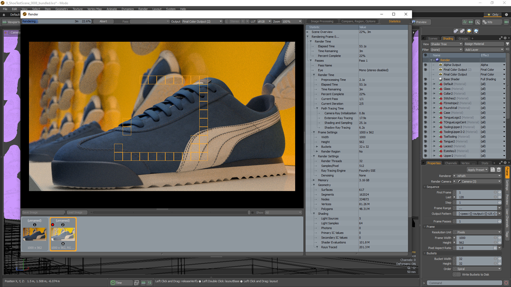Open the Output Final Color Output dropdown

pos(202,22)
